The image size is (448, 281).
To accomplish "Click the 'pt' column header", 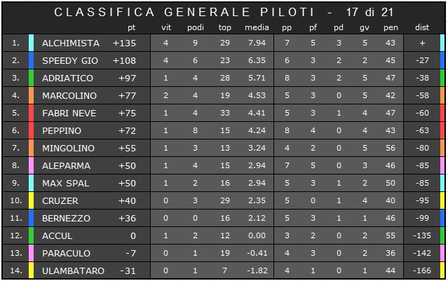I will [x=131, y=28].
